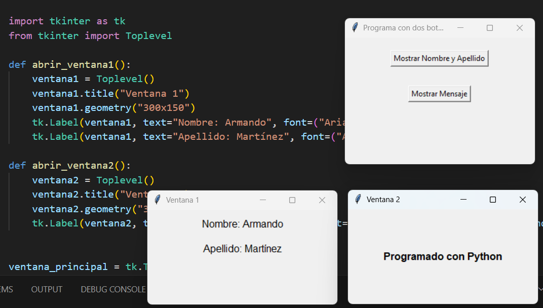The image size is (543, 308).
Task: Click the feather icon of Ventana 2
Action: coord(358,200)
